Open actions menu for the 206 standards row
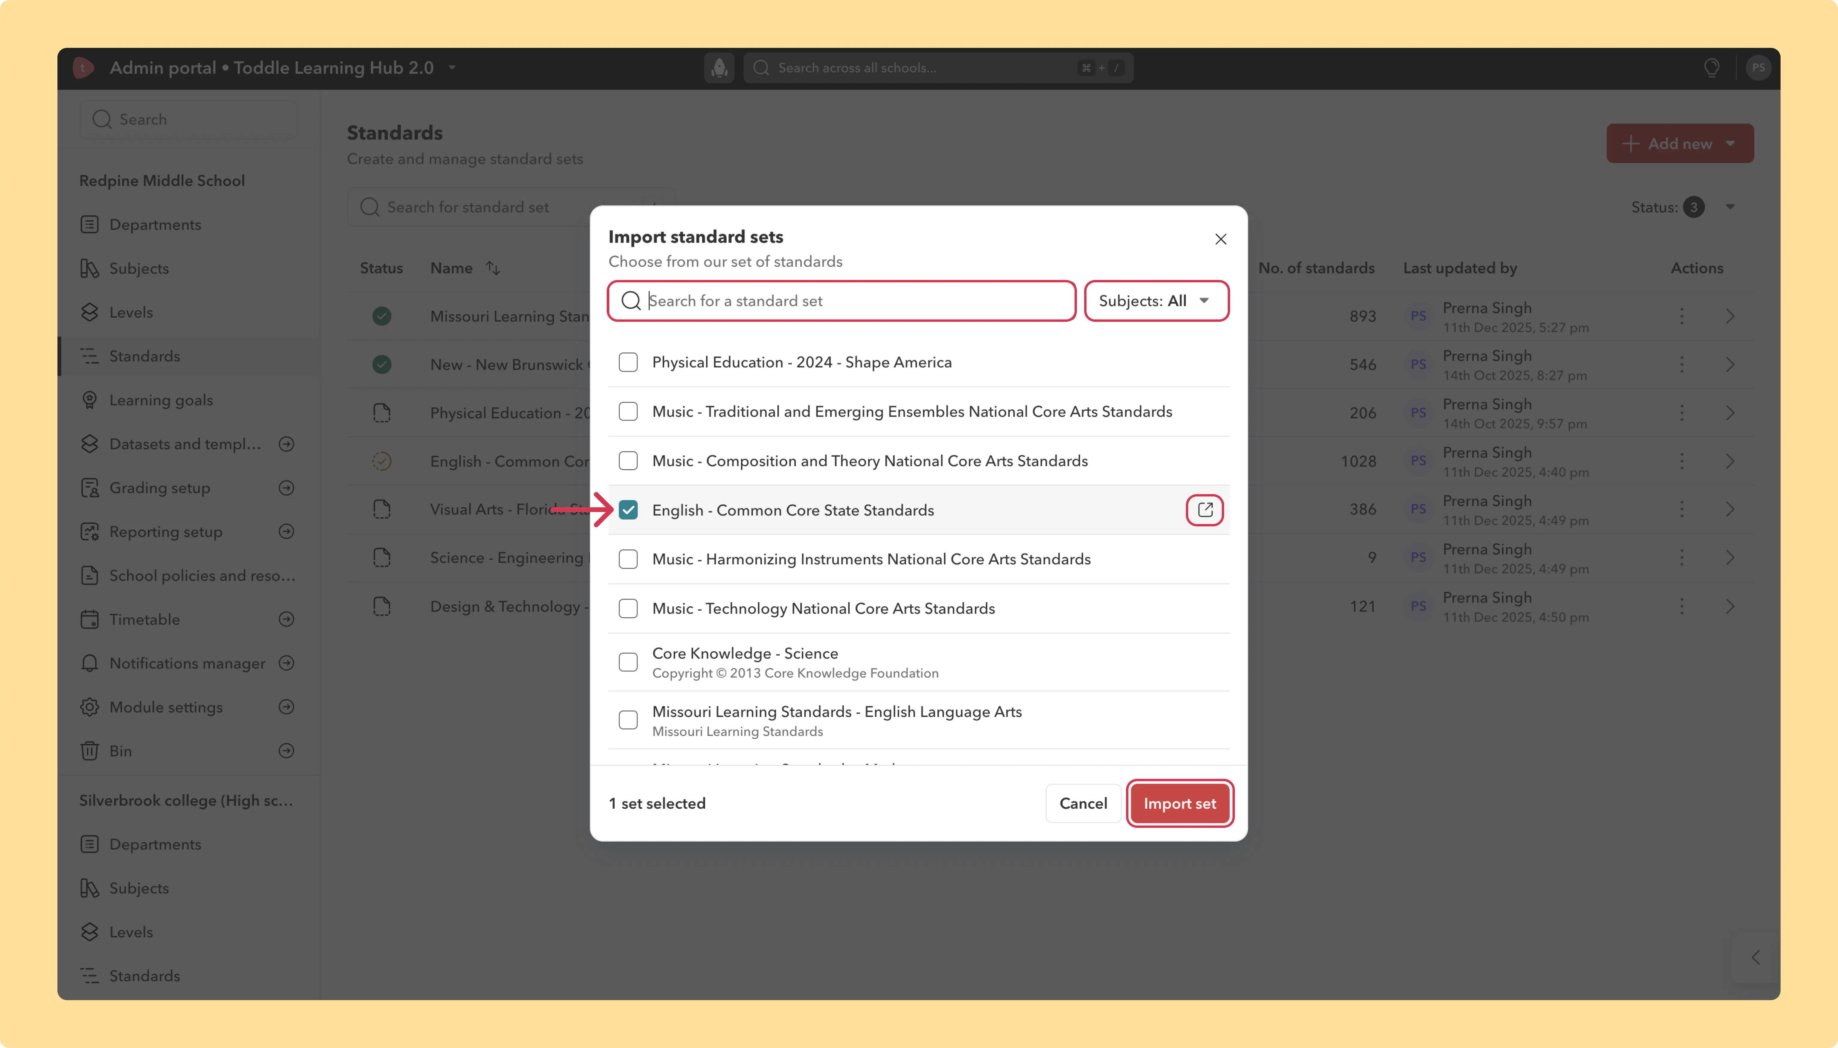Viewport: 1838px width, 1048px height. coord(1682,412)
